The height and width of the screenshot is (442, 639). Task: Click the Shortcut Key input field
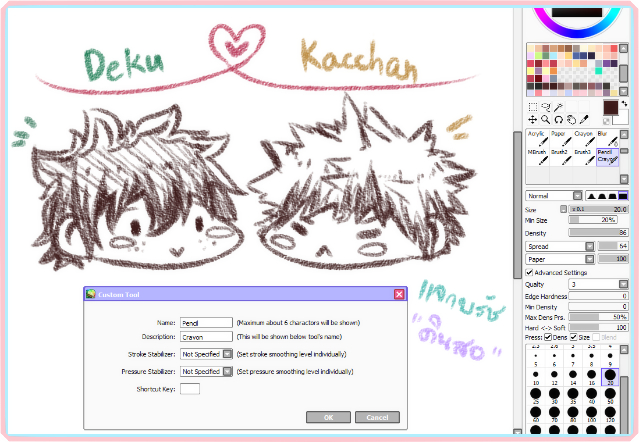(190, 389)
